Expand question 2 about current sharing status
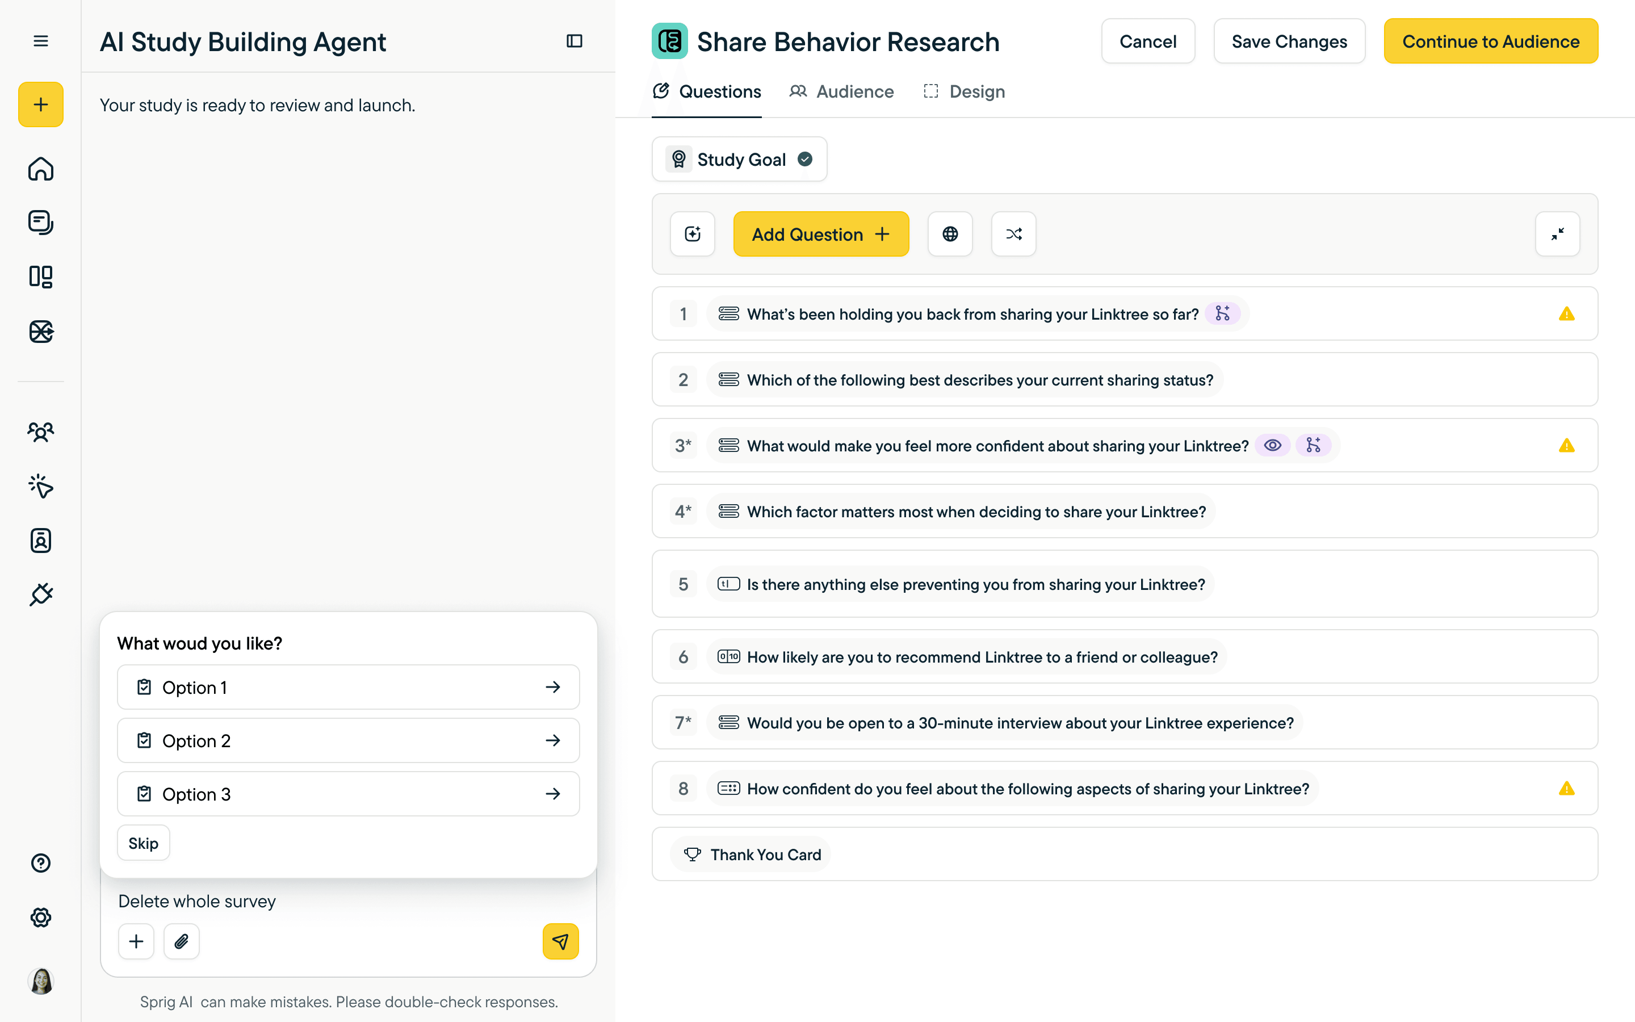The width and height of the screenshot is (1635, 1022). point(1124,379)
